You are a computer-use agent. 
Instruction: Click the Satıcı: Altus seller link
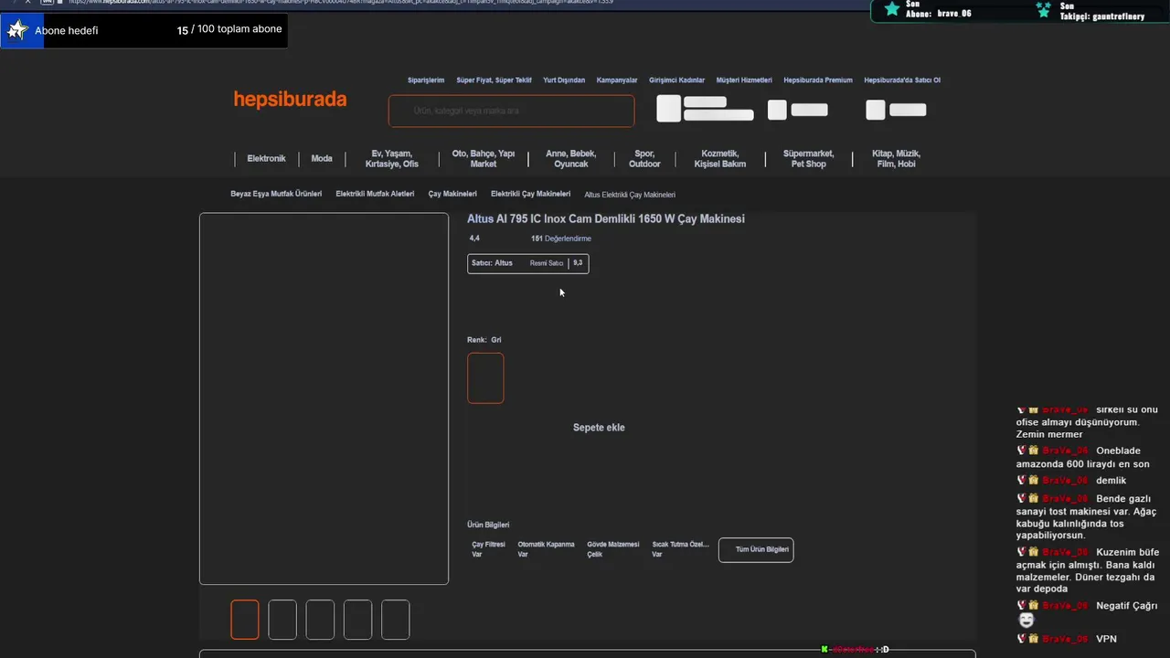492,263
